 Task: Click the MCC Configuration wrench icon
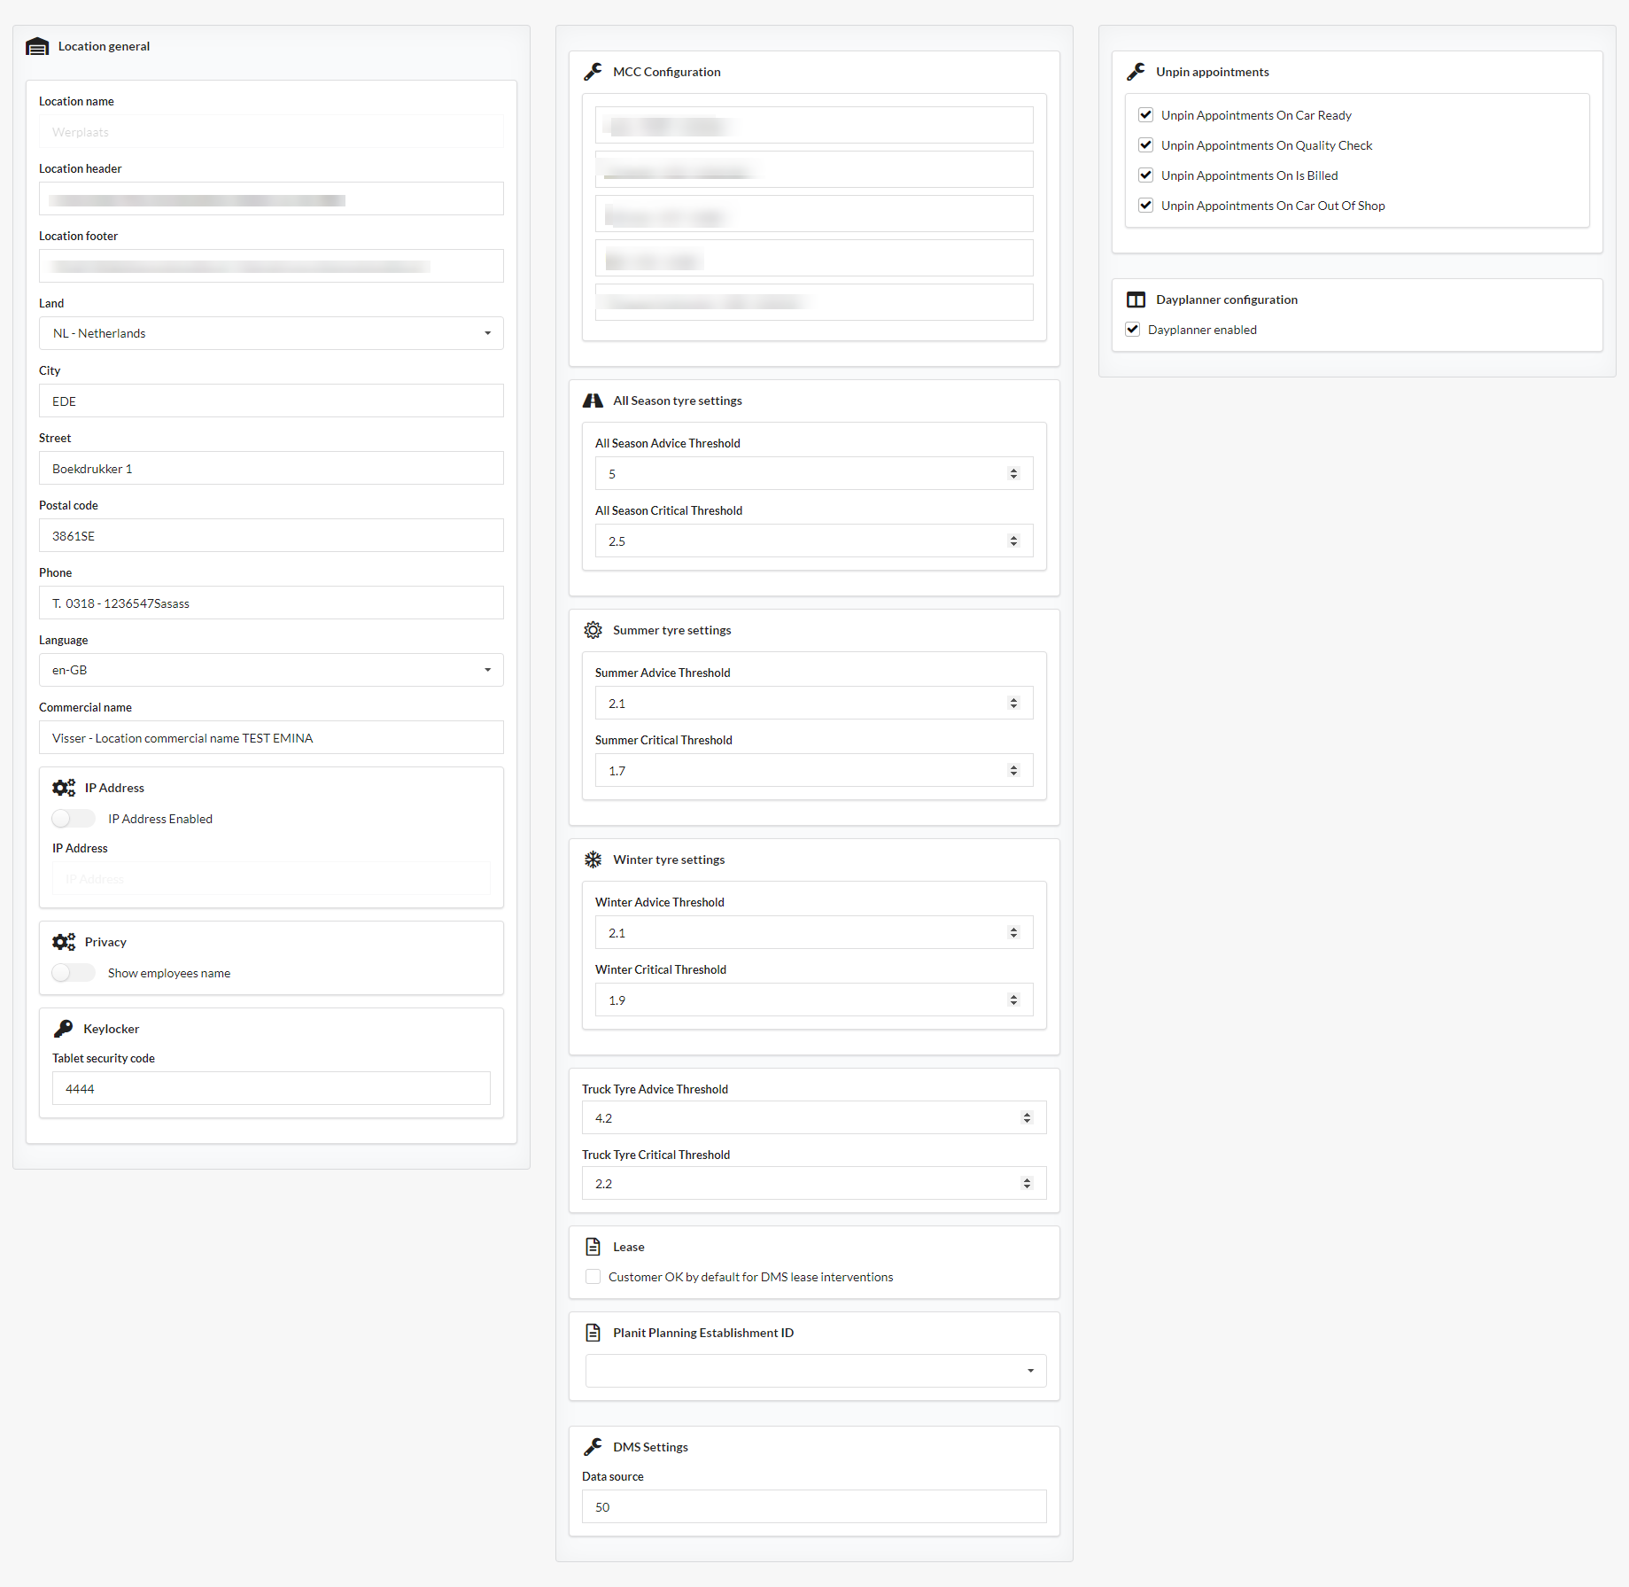[x=593, y=72]
